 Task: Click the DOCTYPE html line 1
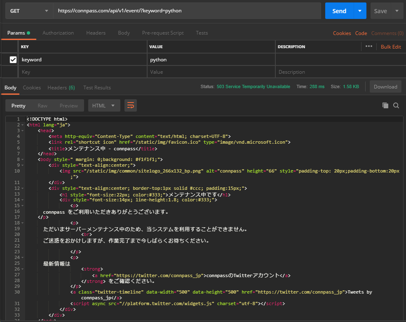pyautogui.click(x=47, y=119)
